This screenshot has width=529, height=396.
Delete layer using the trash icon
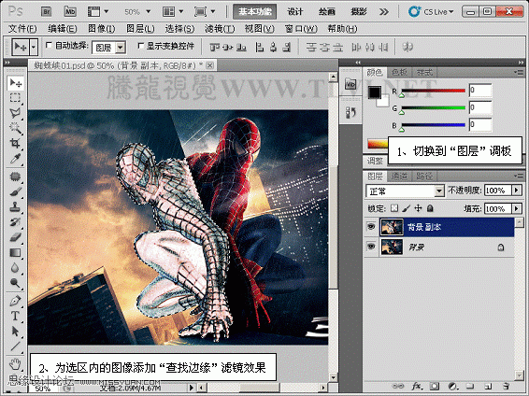tap(506, 387)
